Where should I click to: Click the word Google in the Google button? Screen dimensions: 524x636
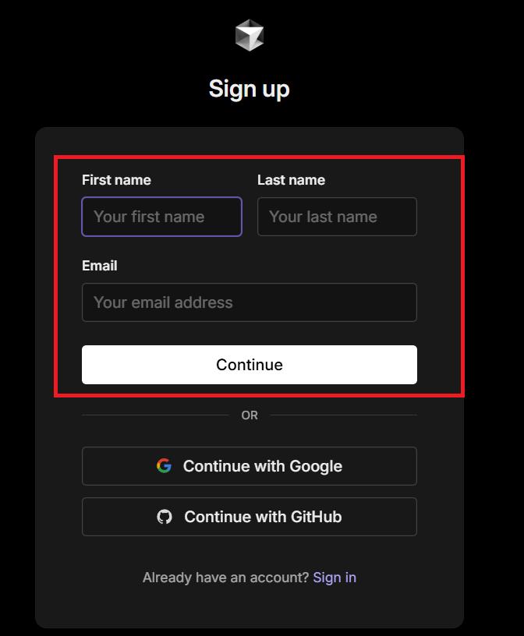pyautogui.click(x=316, y=466)
